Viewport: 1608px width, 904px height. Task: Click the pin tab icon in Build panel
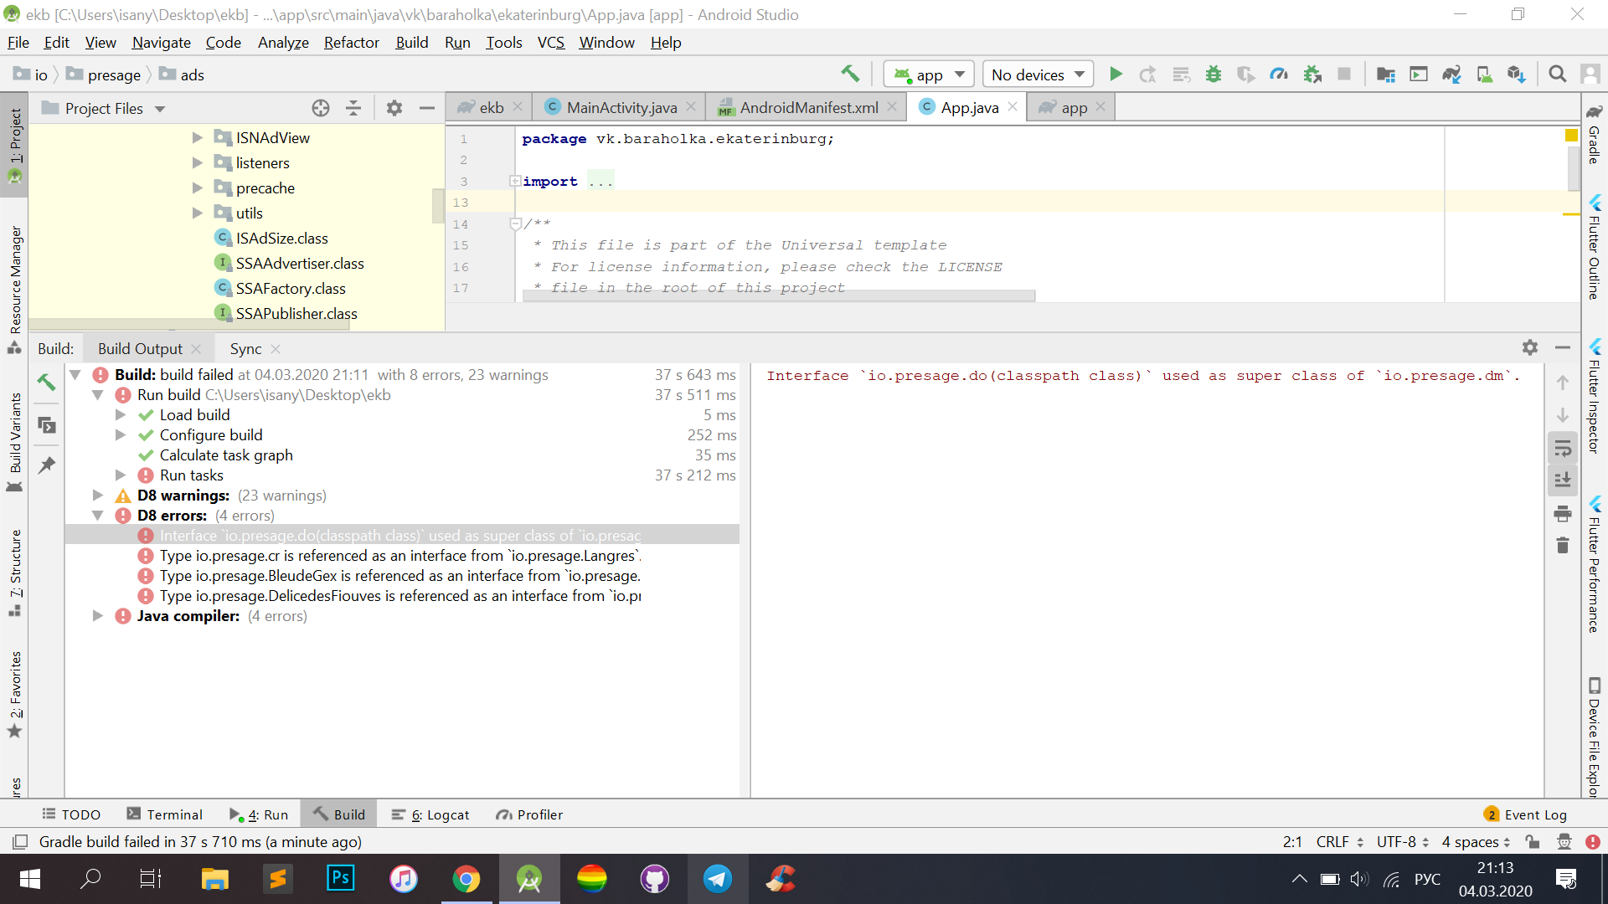[47, 465]
